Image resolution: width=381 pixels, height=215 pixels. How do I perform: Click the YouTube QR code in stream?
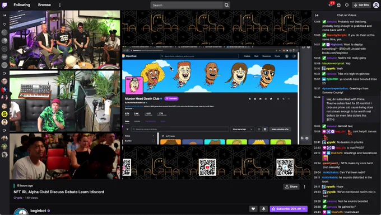point(207,168)
